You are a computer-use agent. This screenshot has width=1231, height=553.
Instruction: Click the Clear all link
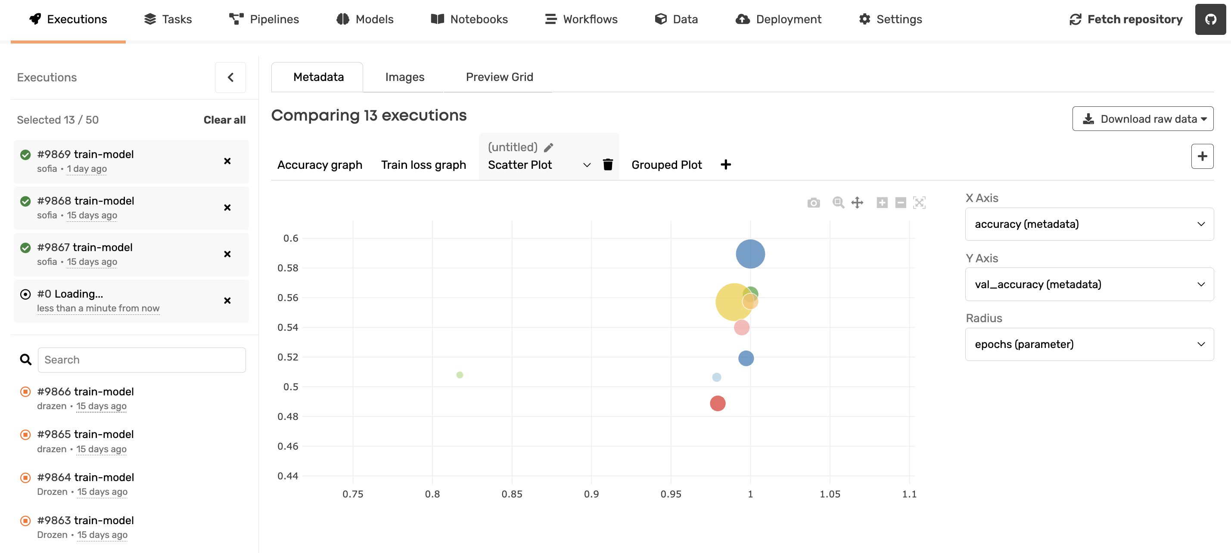tap(224, 120)
